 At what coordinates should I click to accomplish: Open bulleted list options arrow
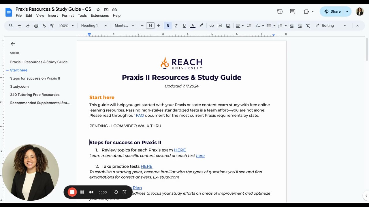pos(274,26)
